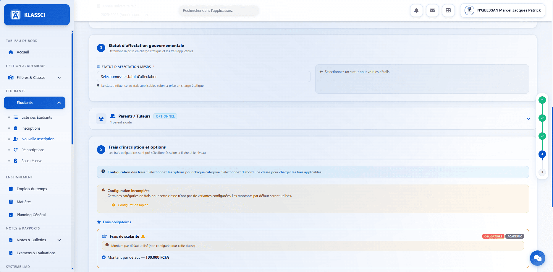Click the Examens & Évaluations icon
Viewport: 553px width, 272px height.
11,253
